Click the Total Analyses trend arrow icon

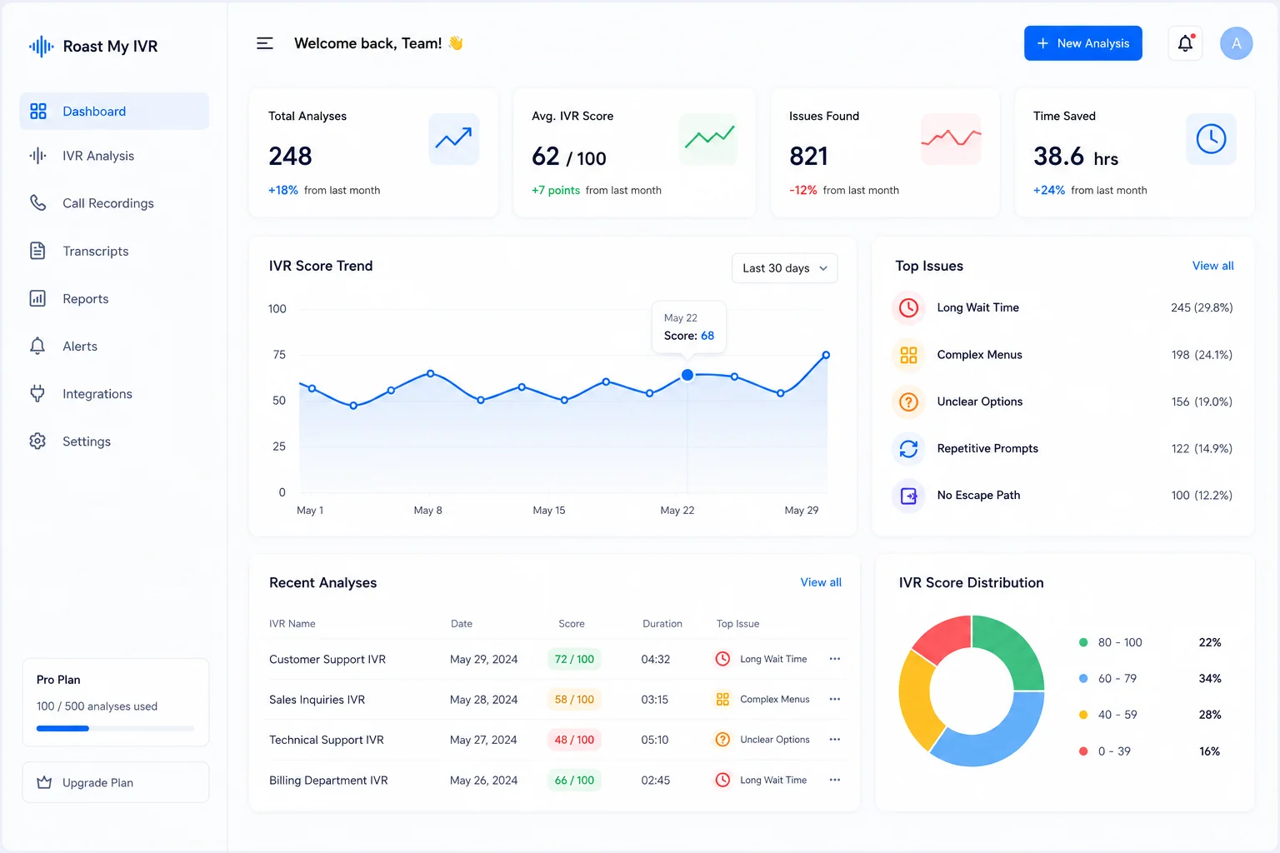click(x=454, y=139)
